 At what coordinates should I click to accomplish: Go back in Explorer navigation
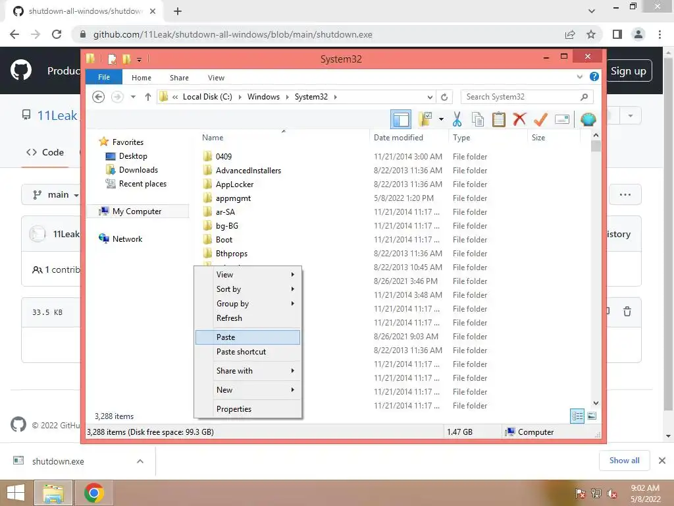[99, 97]
